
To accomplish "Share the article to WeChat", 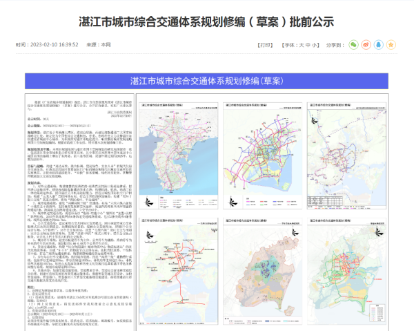I will [x=353, y=45].
